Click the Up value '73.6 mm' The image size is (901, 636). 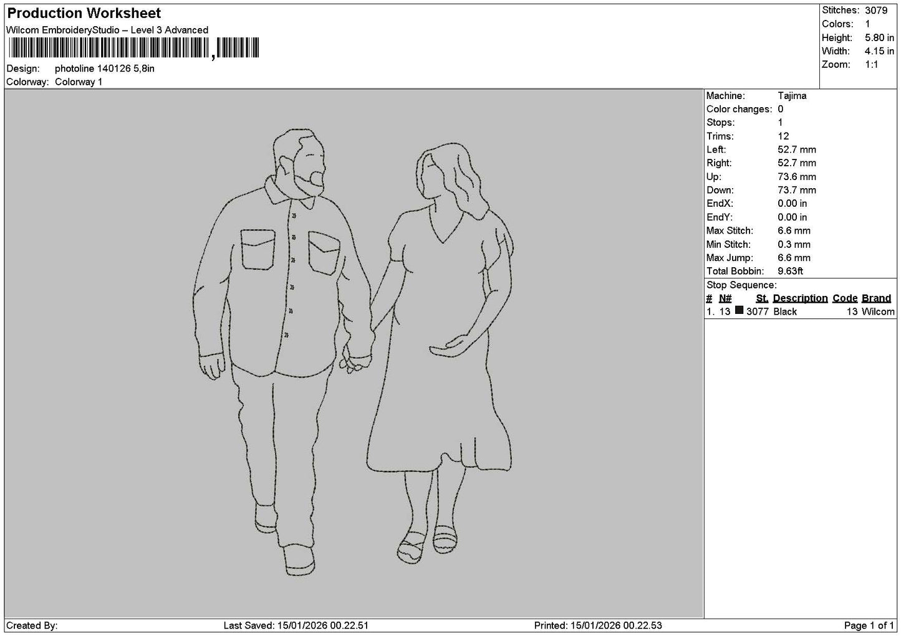tap(797, 177)
